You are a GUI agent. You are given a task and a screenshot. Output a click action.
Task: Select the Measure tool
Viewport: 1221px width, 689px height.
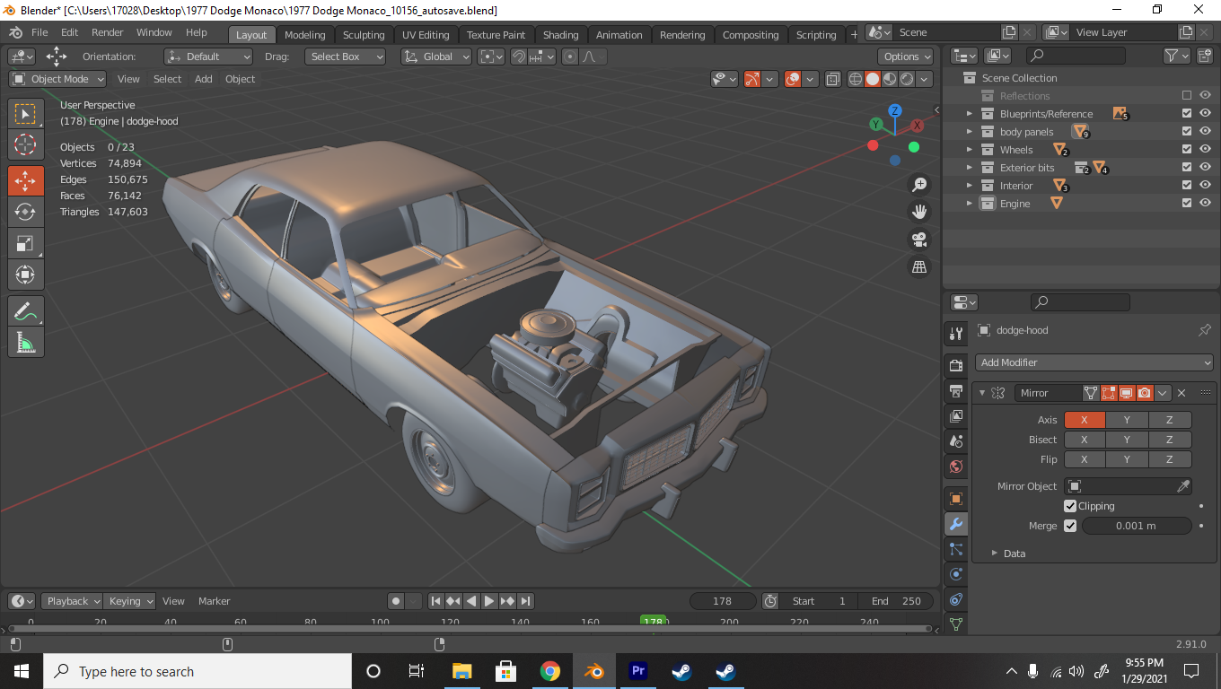coord(25,342)
